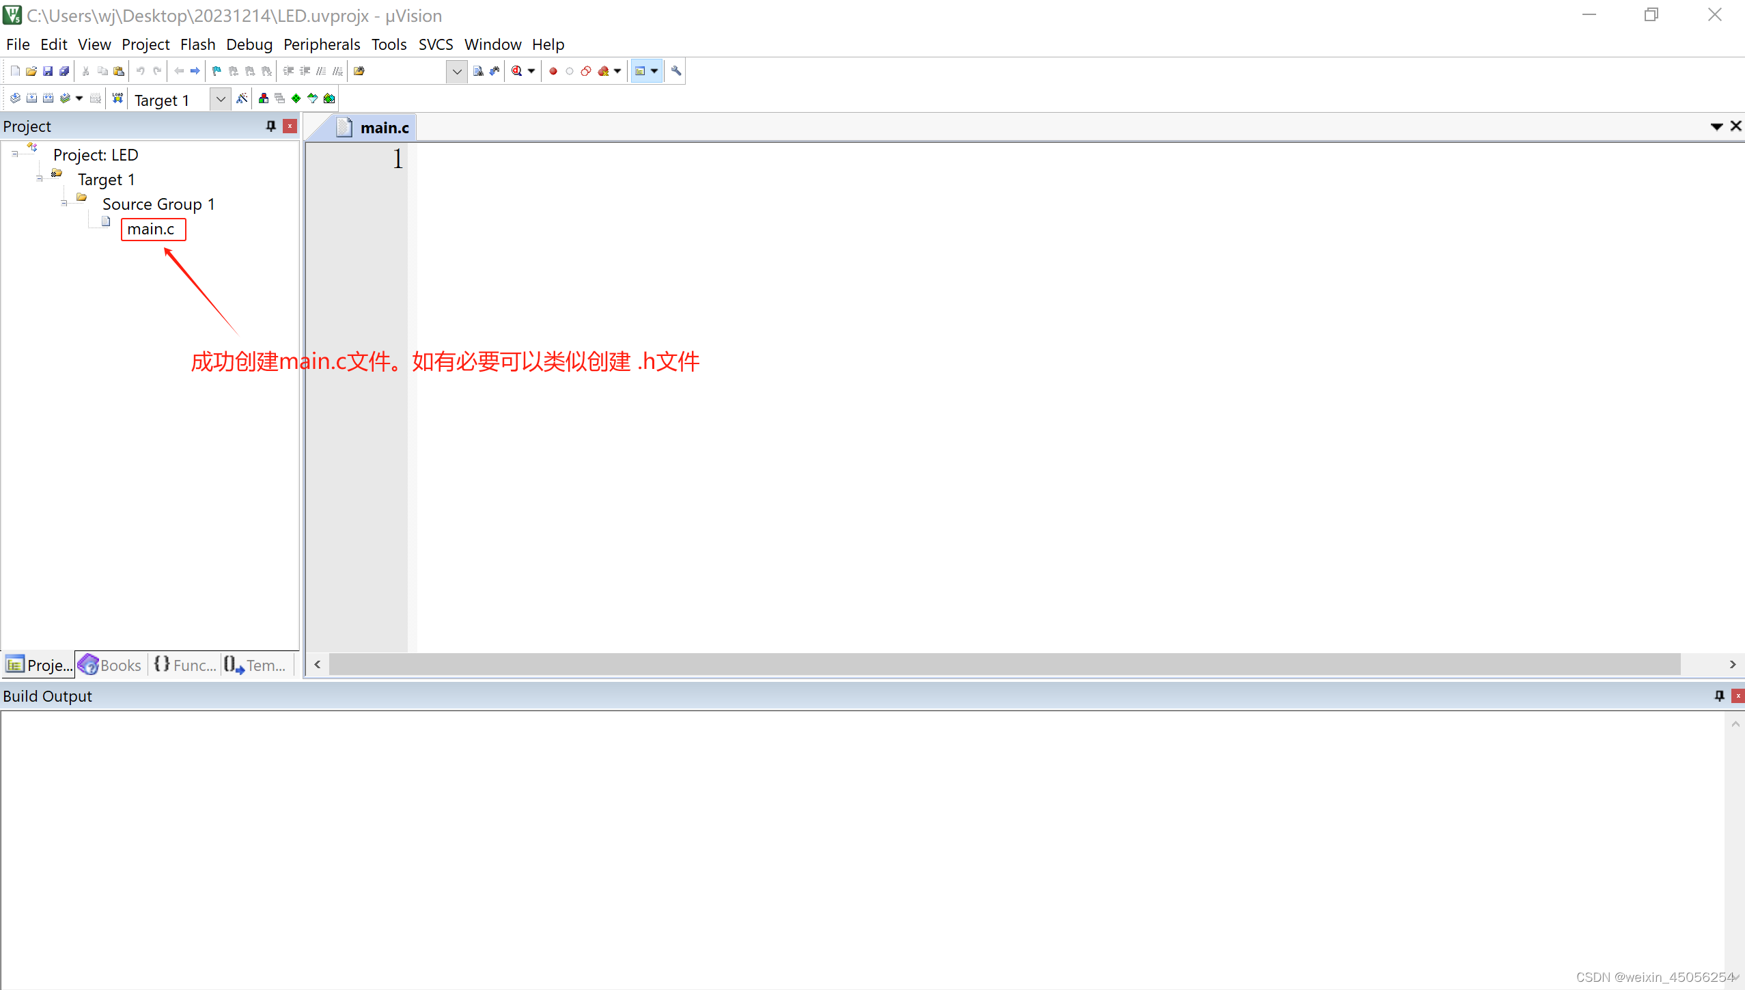Click the Translate current file icon
Image resolution: width=1745 pixels, height=990 pixels.
pos(15,98)
